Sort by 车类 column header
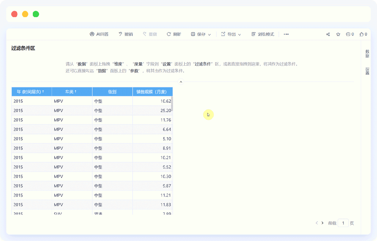This screenshot has width=377, height=241. click(x=72, y=92)
